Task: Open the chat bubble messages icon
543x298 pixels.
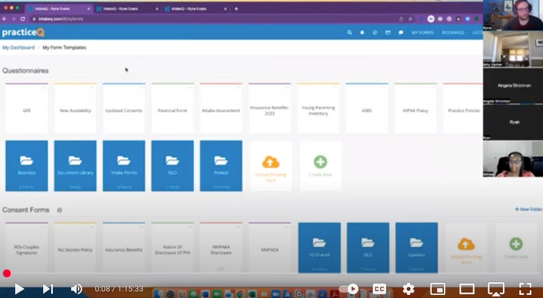Action: pos(401,32)
